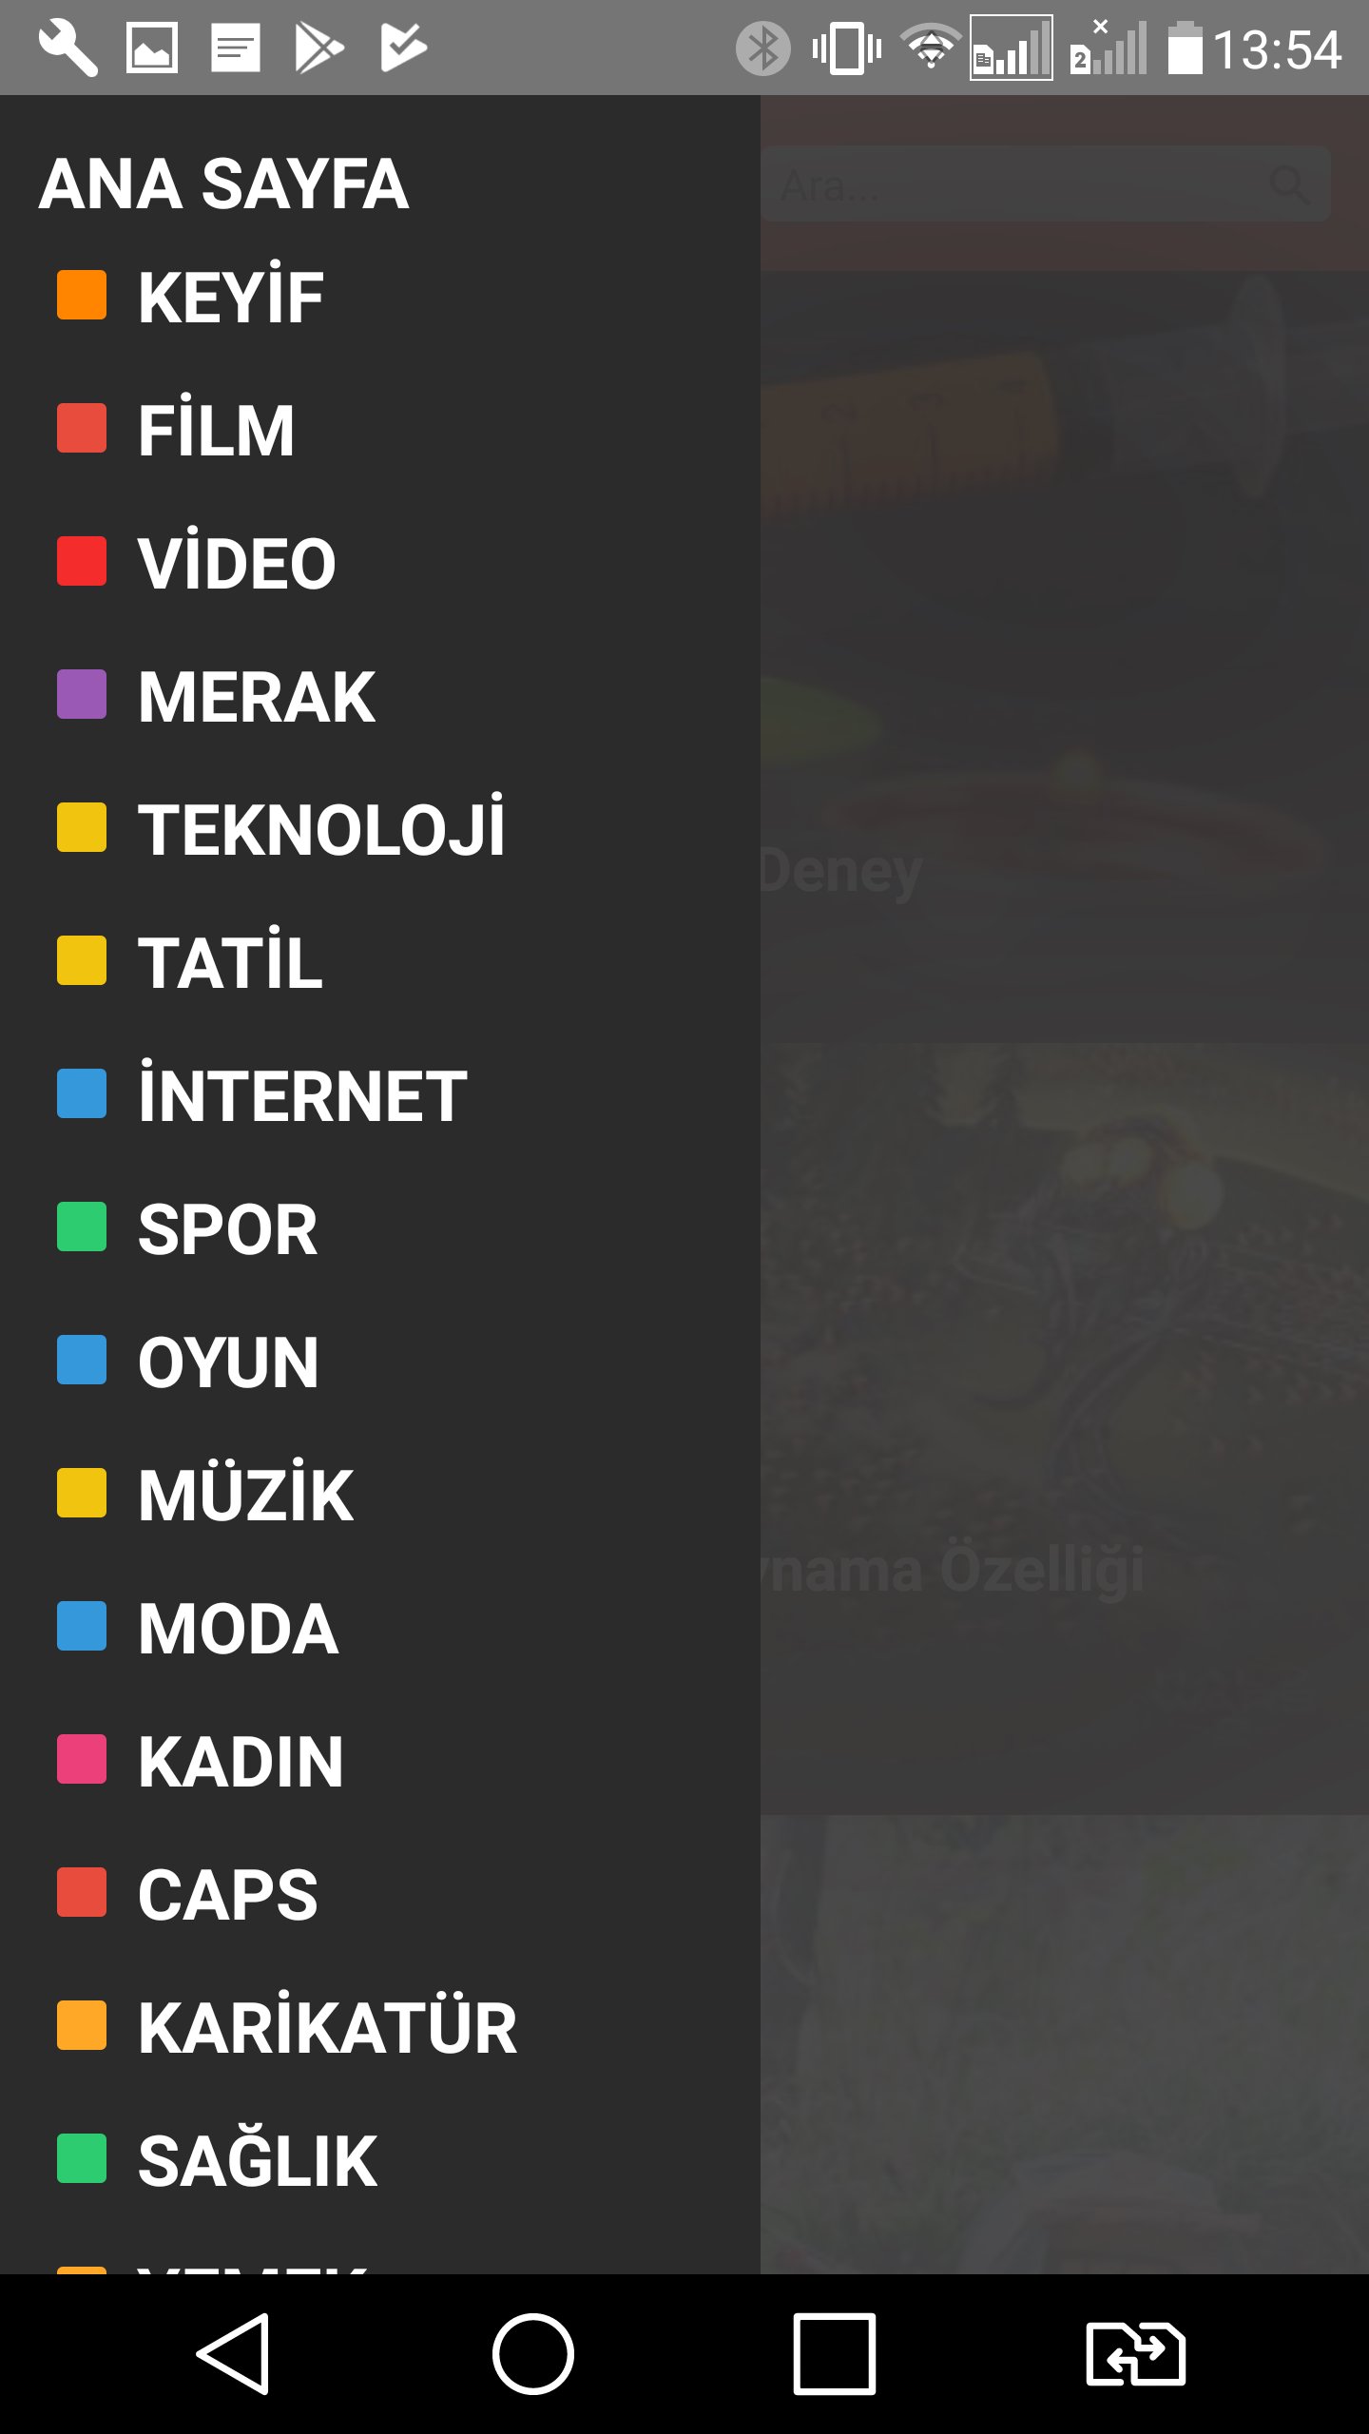Screen dimensions: 1369x2434
Task: Open the İNTERNET category
Action: click(x=302, y=1095)
